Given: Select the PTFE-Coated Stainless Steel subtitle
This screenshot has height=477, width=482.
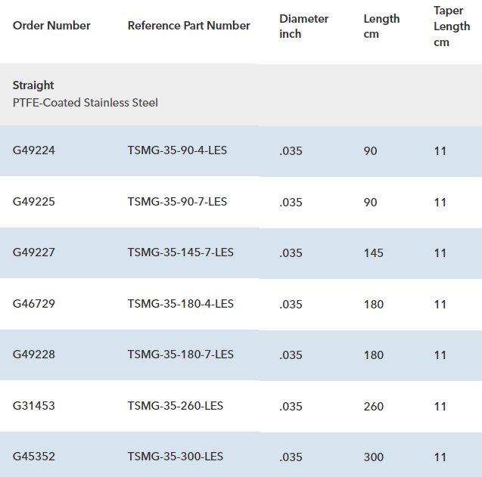Looking at the screenshot, I should coord(86,103).
